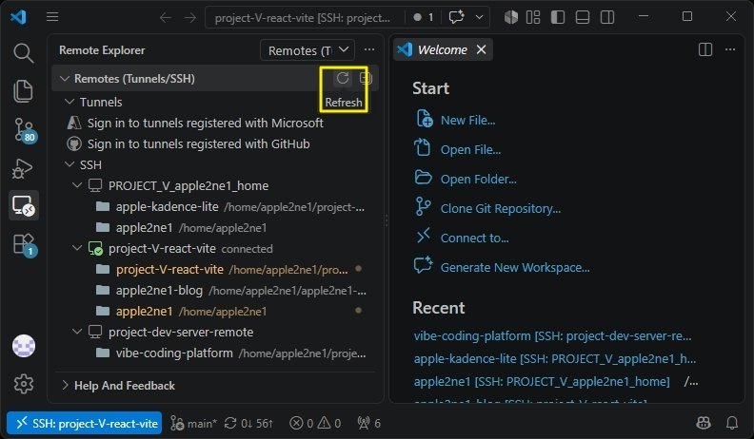The width and height of the screenshot is (754, 439).
Task: Click the main* branch in status bar
Action: pos(194,423)
